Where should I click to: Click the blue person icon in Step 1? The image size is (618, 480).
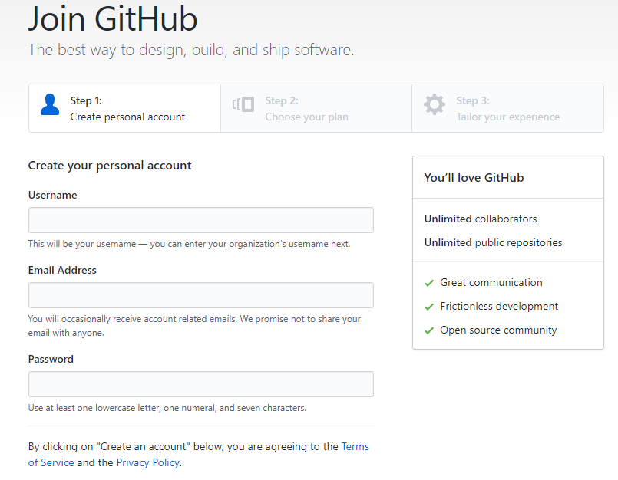[x=50, y=104]
